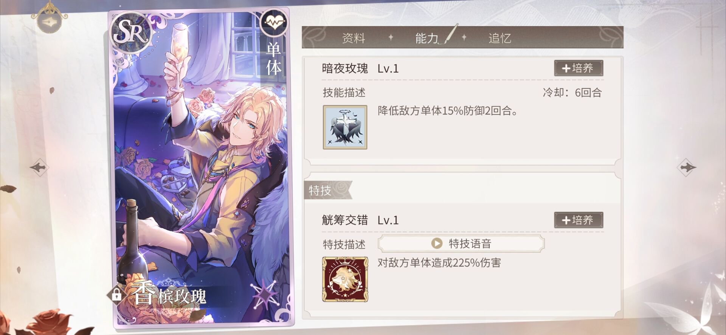Tap the 香槟玫瑰 card illustration
Viewport: 726px width, 335px height.
coord(202,166)
